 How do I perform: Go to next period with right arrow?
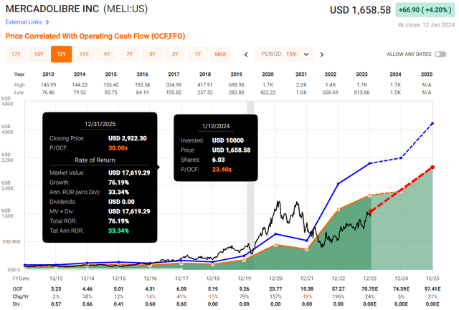[x=322, y=54]
